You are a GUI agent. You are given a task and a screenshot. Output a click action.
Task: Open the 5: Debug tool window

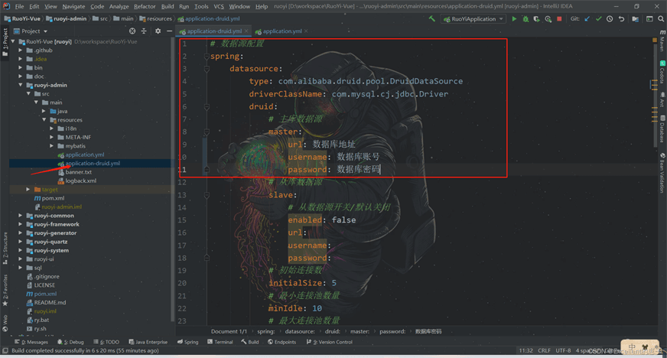70,342
